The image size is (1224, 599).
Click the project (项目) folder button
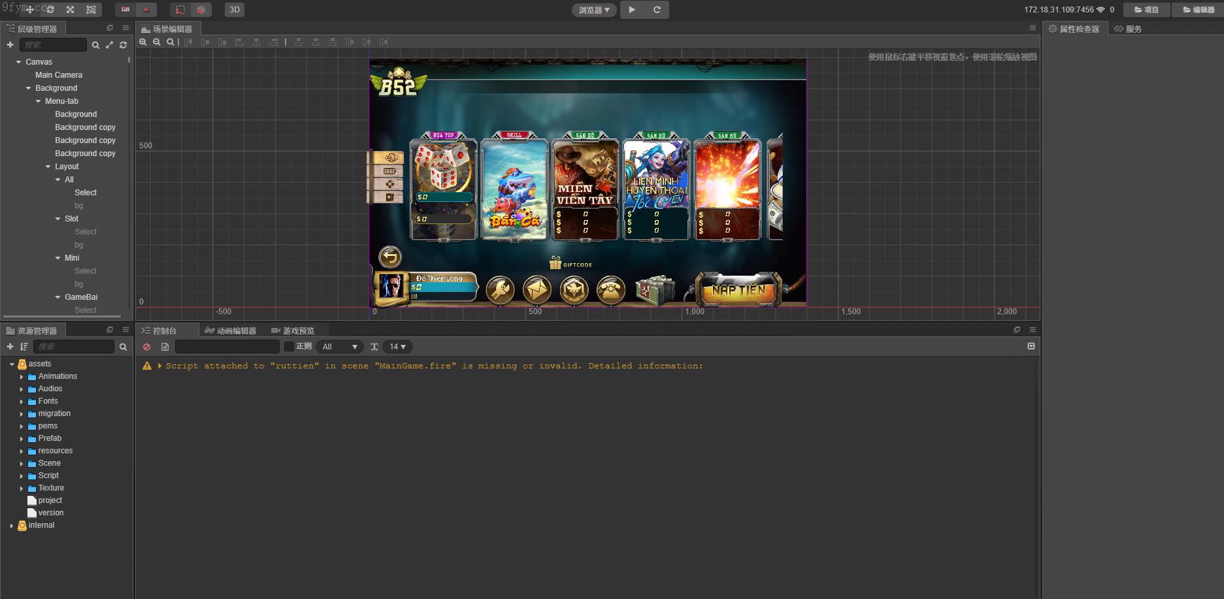1146,10
